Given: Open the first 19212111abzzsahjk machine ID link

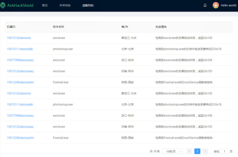Looking at the screenshot, I should coord(20,49).
